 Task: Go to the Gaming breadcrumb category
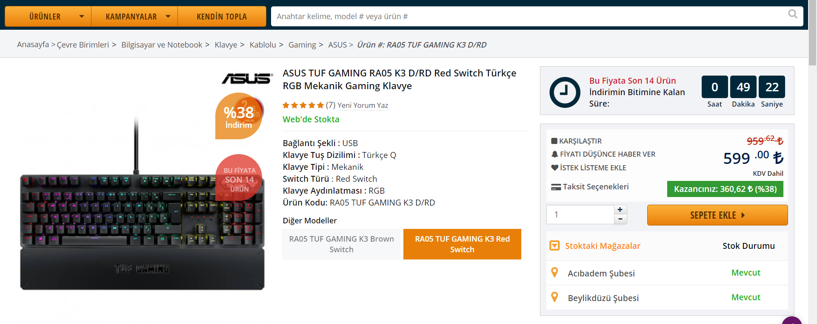pos(302,45)
